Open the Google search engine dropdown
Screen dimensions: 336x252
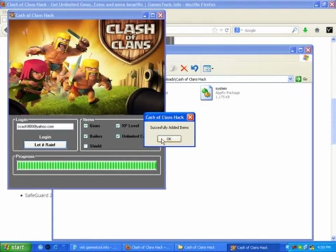tap(238, 30)
